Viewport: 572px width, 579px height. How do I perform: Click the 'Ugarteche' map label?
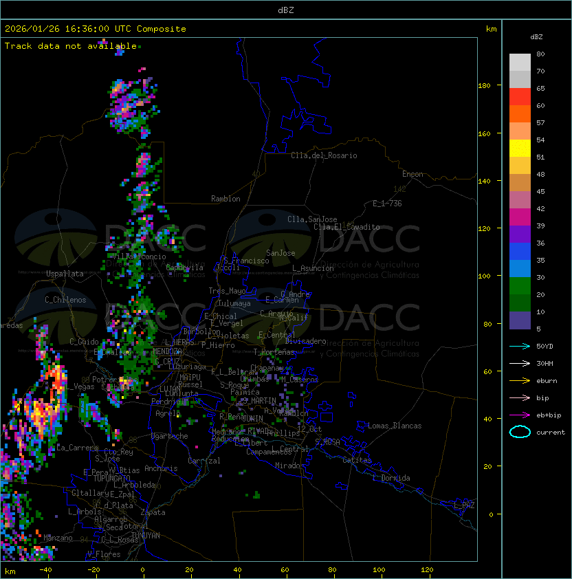point(170,436)
